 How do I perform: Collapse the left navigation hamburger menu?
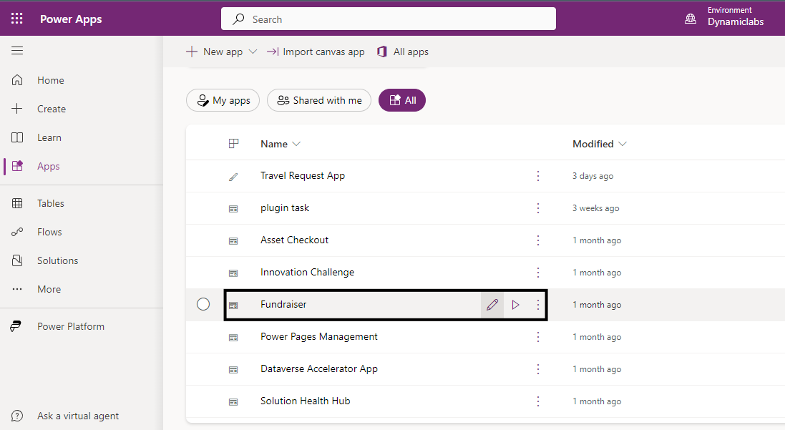point(17,51)
